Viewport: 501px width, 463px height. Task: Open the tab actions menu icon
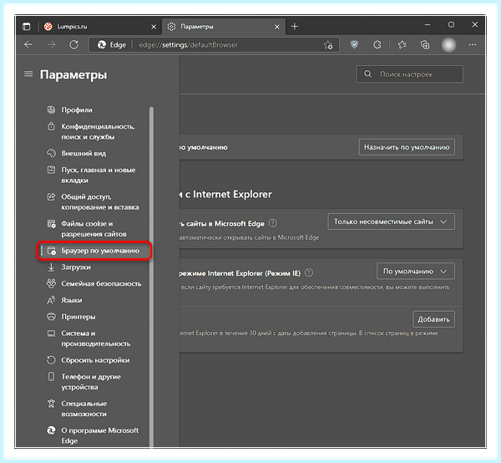pos(27,27)
